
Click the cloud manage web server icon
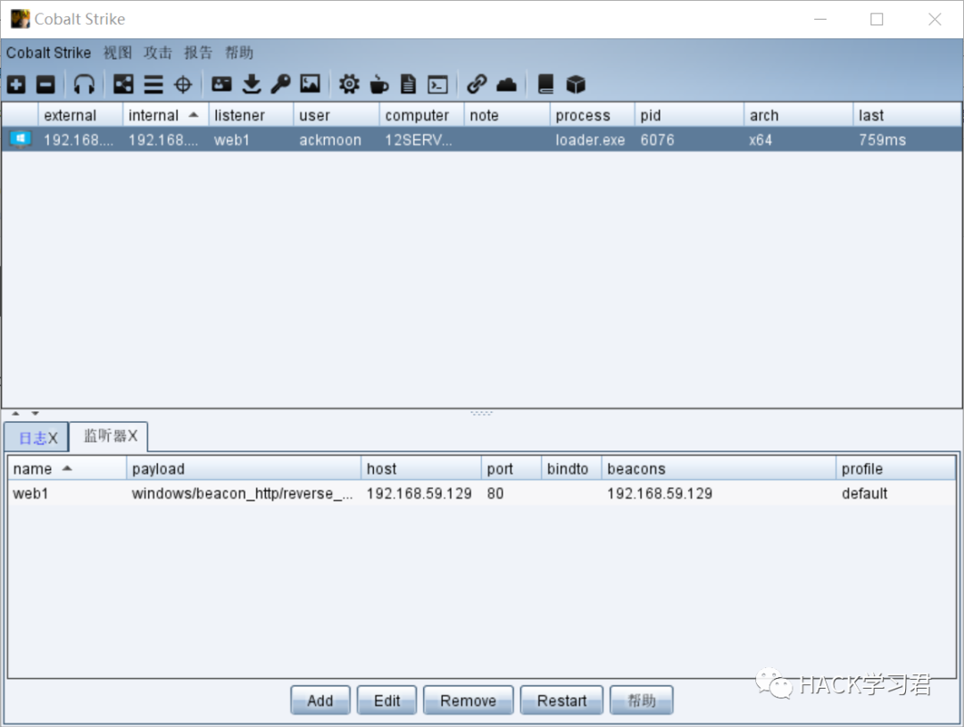507,84
